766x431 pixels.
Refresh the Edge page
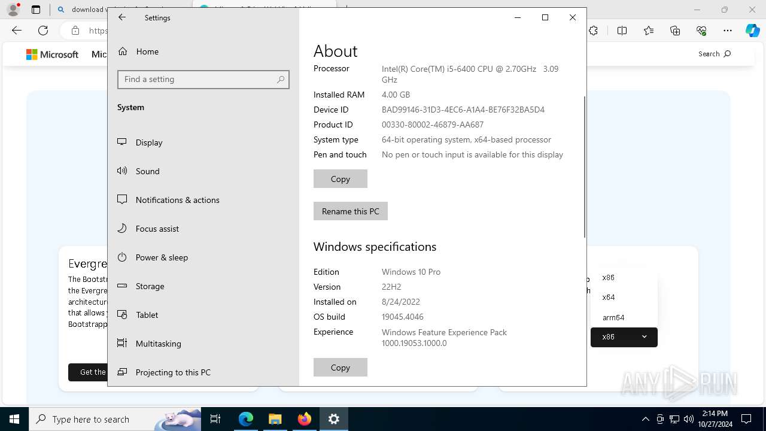click(x=43, y=31)
